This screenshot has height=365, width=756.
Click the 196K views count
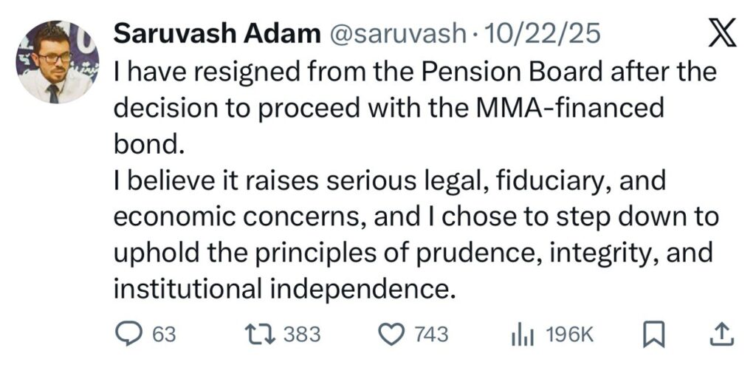tap(569, 335)
